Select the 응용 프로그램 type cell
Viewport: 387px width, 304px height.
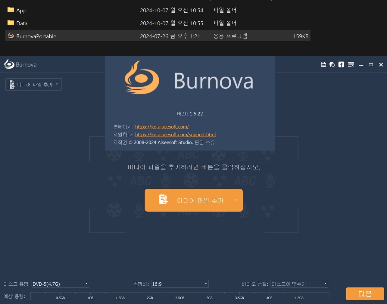(230, 36)
